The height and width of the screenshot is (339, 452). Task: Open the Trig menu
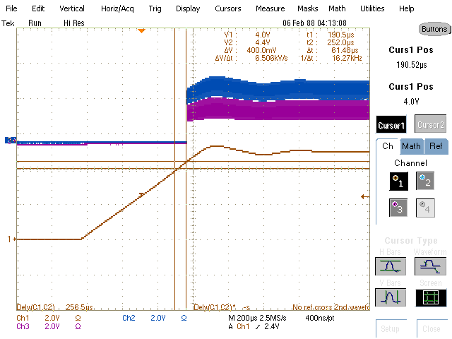[x=155, y=9]
